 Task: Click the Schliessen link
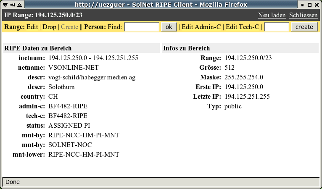(x=304, y=15)
